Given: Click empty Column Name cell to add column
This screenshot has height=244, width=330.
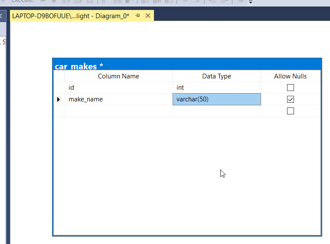Looking at the screenshot, I should [118, 111].
